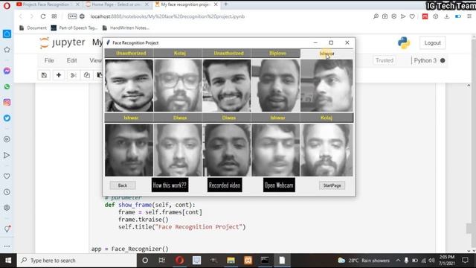The width and height of the screenshot is (476, 268).
Task: Switch to Home Page browser tab
Action: coord(117,4)
